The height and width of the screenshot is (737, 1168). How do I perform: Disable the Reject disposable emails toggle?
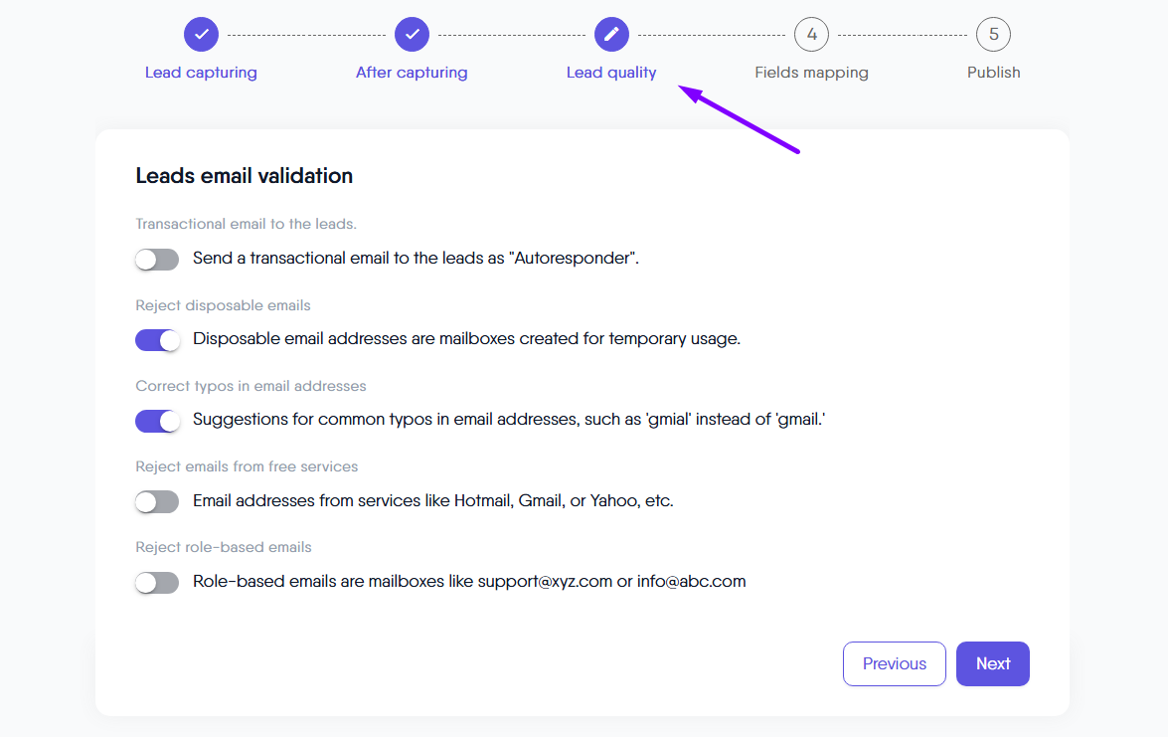click(x=157, y=340)
